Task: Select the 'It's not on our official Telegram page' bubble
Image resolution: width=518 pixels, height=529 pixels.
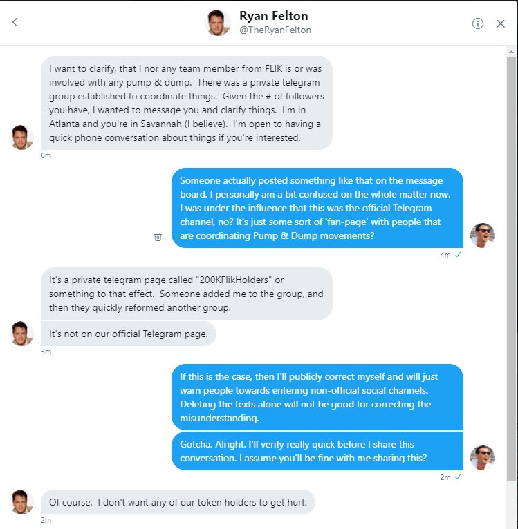Action: coord(129,334)
